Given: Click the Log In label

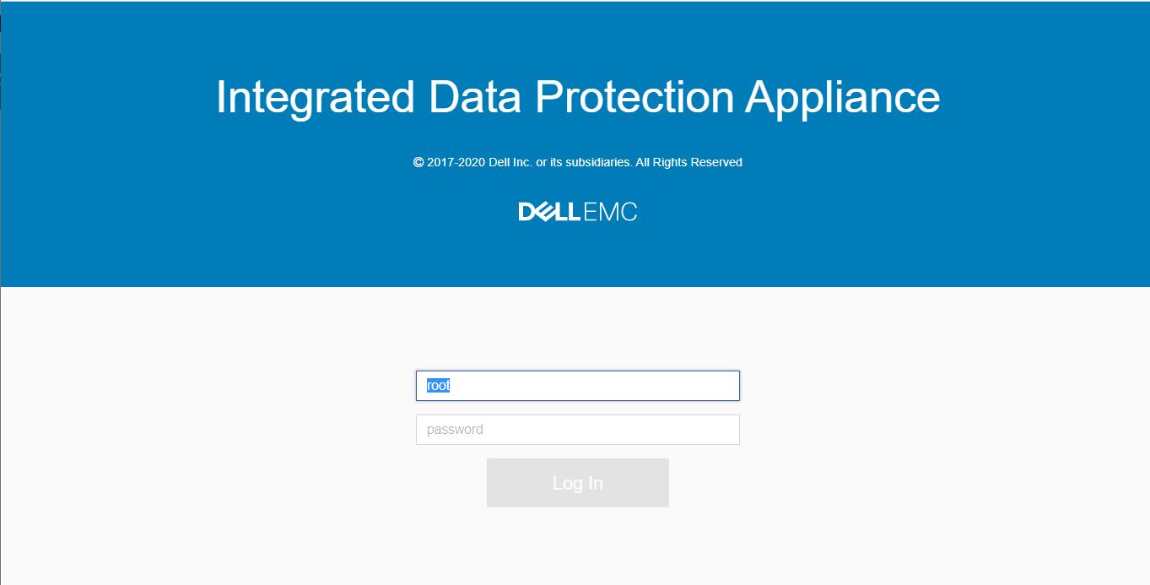Looking at the screenshot, I should pyautogui.click(x=577, y=482).
